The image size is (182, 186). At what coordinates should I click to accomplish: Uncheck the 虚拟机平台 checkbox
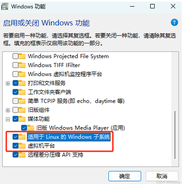(x=15, y=146)
